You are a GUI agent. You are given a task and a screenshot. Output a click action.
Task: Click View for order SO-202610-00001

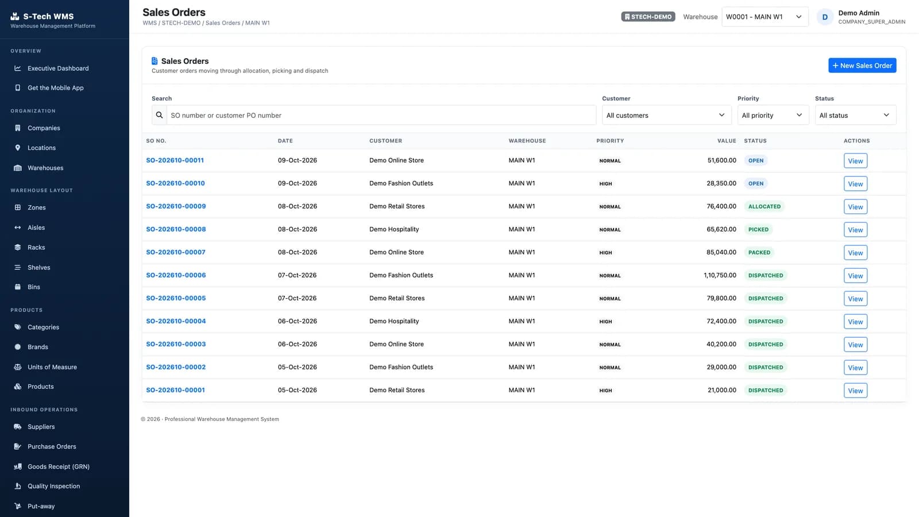(x=855, y=391)
